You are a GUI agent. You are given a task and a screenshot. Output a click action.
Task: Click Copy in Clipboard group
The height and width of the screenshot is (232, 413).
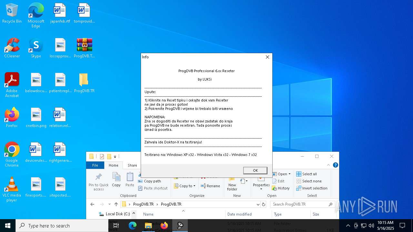(116, 179)
